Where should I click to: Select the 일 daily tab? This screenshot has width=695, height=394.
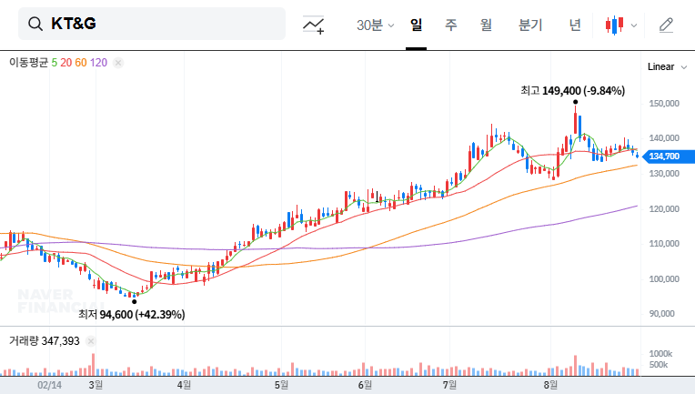point(416,25)
